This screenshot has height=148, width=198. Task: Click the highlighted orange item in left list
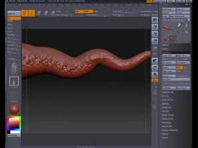(x=14, y=18)
